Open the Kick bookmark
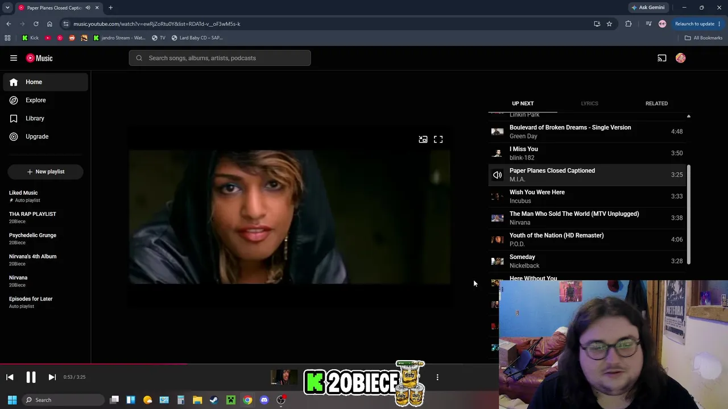Image resolution: width=728 pixels, height=409 pixels. [x=30, y=37]
